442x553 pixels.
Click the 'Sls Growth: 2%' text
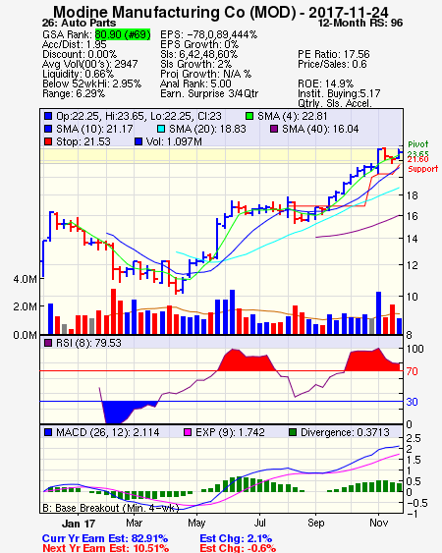pos(195,64)
